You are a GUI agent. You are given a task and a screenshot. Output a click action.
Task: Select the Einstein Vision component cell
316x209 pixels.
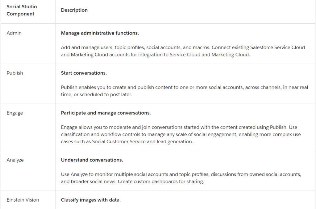tap(23, 200)
